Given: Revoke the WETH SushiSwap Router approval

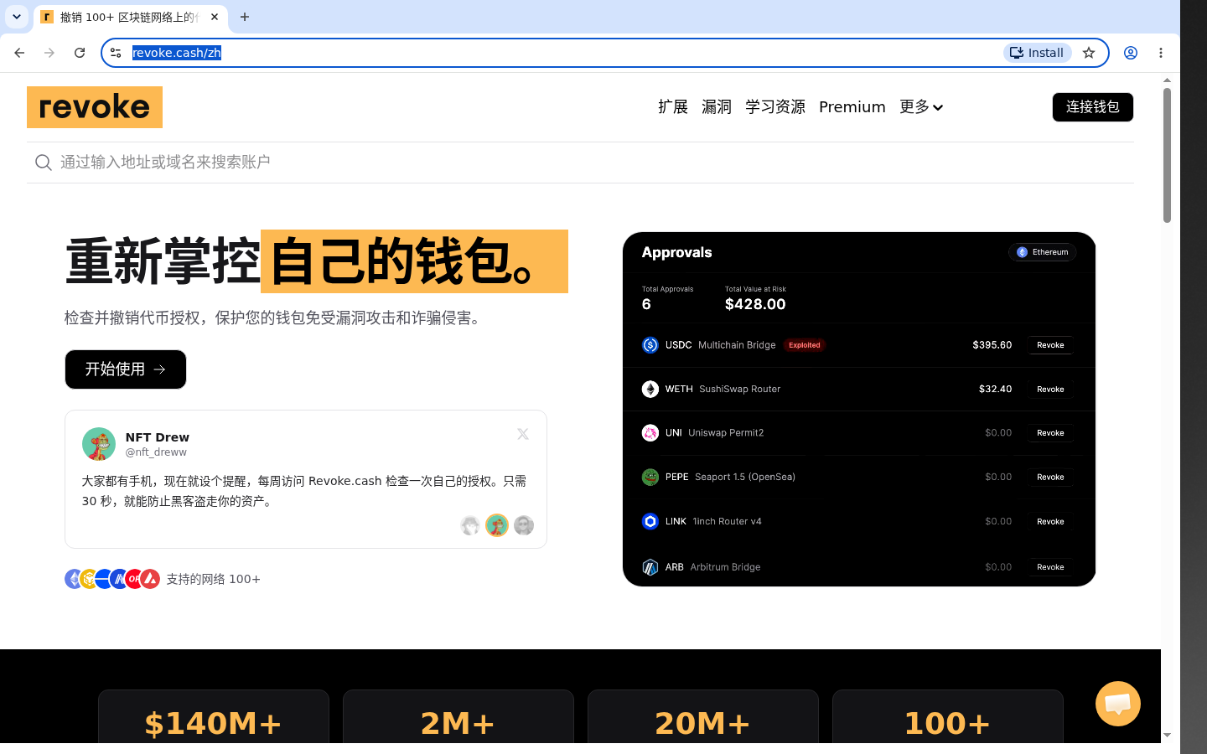Looking at the screenshot, I should tap(1050, 390).
